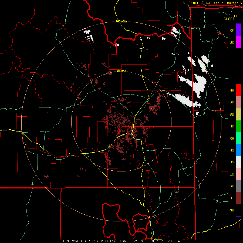The width and height of the screenshot is (243, 243).
Task: Click the "50 NMI" range ring label
Action: click(121, 72)
